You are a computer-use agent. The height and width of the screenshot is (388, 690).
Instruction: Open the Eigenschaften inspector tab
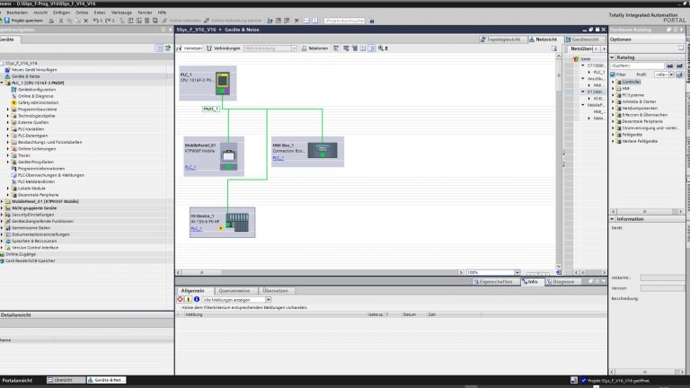(x=494, y=281)
